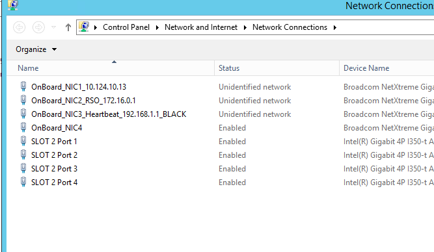434x252 pixels.
Task: Expand the chevron after Control Panel in the breadcrumb
Action: click(x=157, y=27)
